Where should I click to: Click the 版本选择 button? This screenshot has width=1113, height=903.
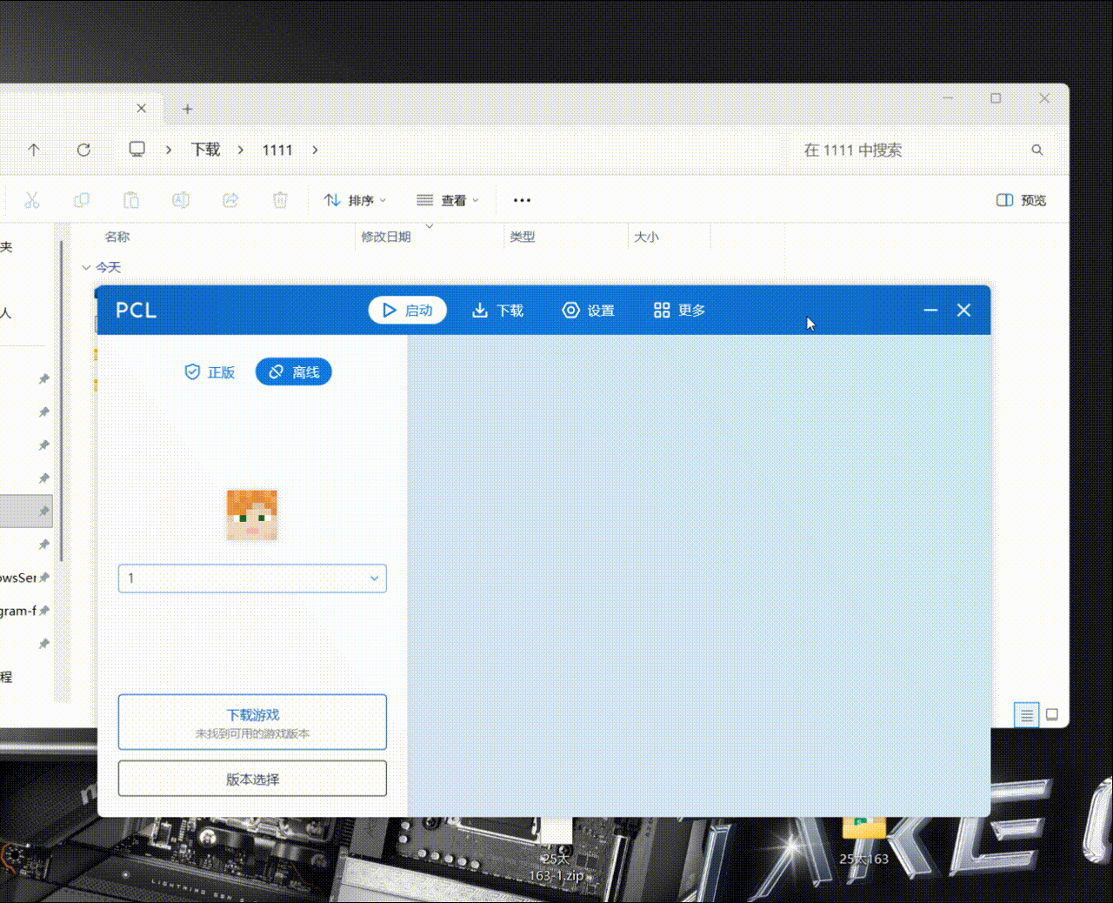(252, 779)
